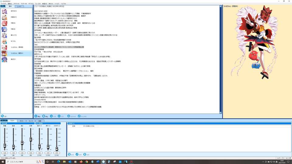Screen dimensions: 292x164
Task: Open the マスター(M) menu
Action: (x=24, y=4)
